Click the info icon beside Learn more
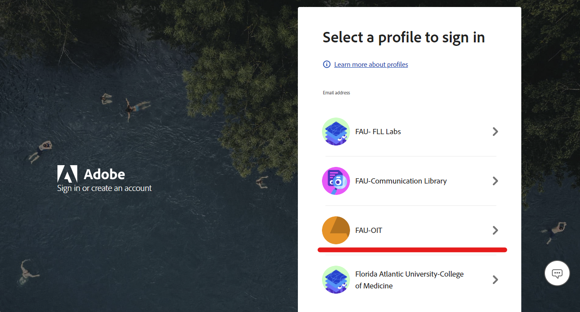580x312 pixels. point(327,64)
